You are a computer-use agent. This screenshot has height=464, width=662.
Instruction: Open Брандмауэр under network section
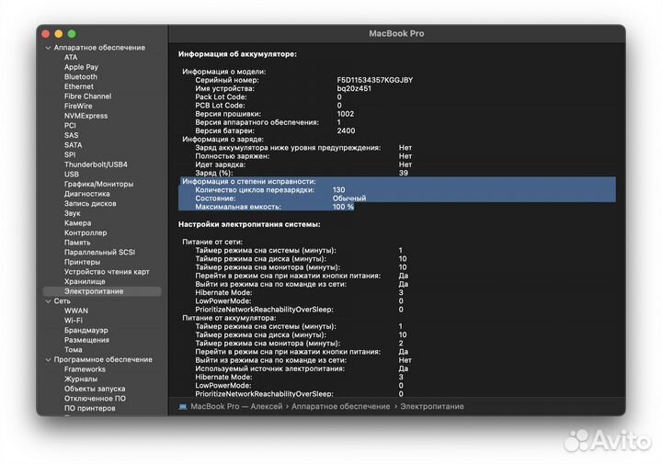pos(86,330)
